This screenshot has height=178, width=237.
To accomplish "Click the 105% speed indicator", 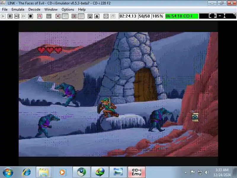I will pyautogui.click(x=158, y=16).
